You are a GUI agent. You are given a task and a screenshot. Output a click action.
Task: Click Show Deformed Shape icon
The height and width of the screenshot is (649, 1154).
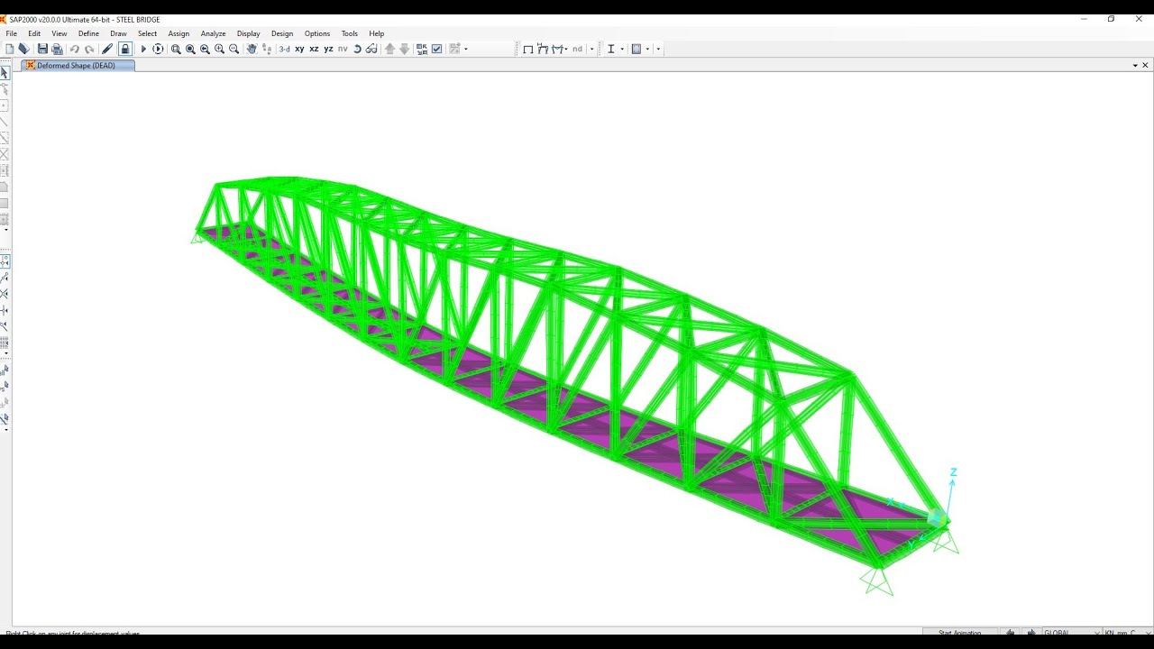[x=543, y=49]
